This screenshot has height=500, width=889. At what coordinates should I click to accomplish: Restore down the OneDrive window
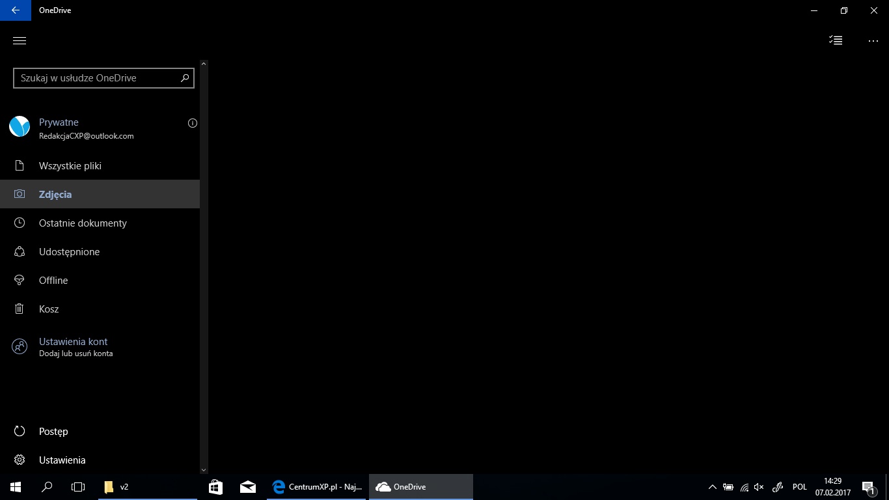(x=844, y=10)
